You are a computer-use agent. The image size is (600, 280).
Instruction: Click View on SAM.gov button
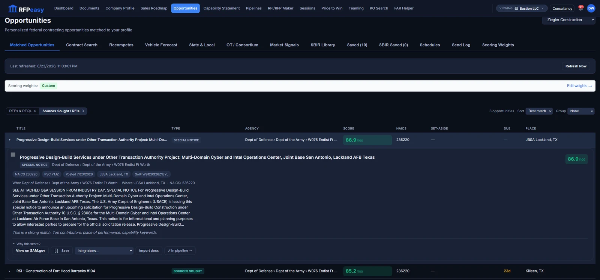30,251
